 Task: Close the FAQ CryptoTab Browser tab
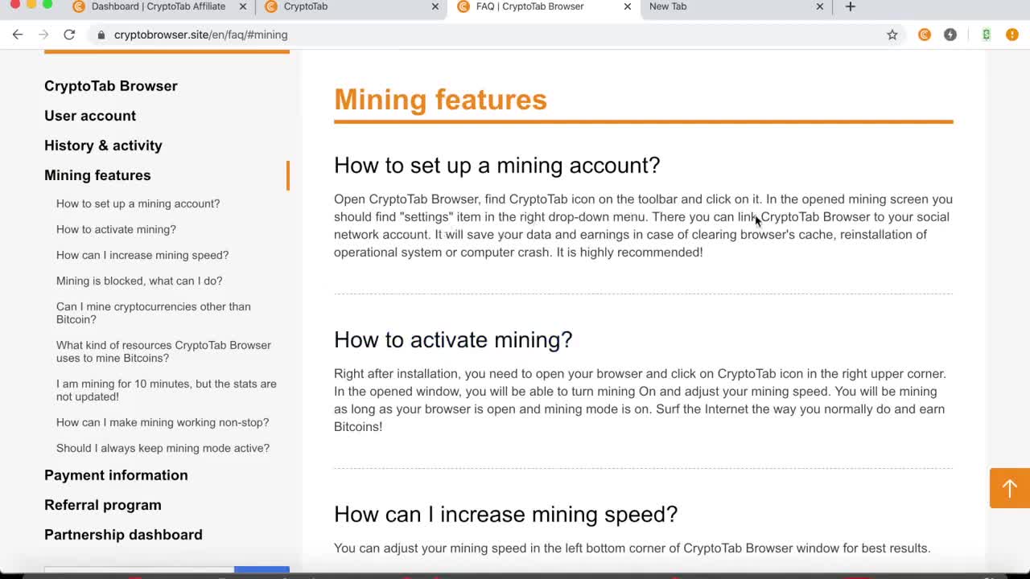[x=628, y=6]
